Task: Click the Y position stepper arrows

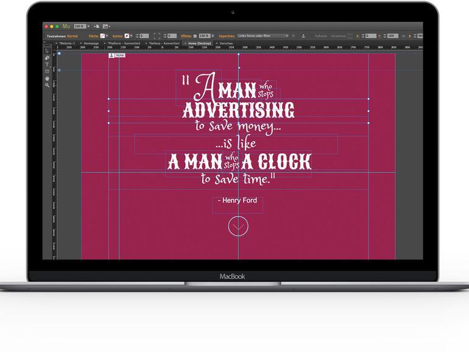Action: [385, 36]
